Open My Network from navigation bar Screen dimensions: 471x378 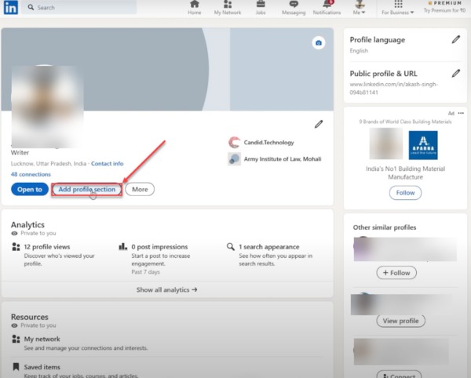coord(228,8)
